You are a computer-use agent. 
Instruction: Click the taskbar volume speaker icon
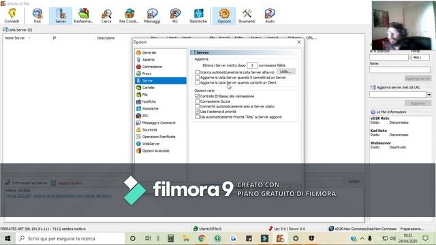392,238
